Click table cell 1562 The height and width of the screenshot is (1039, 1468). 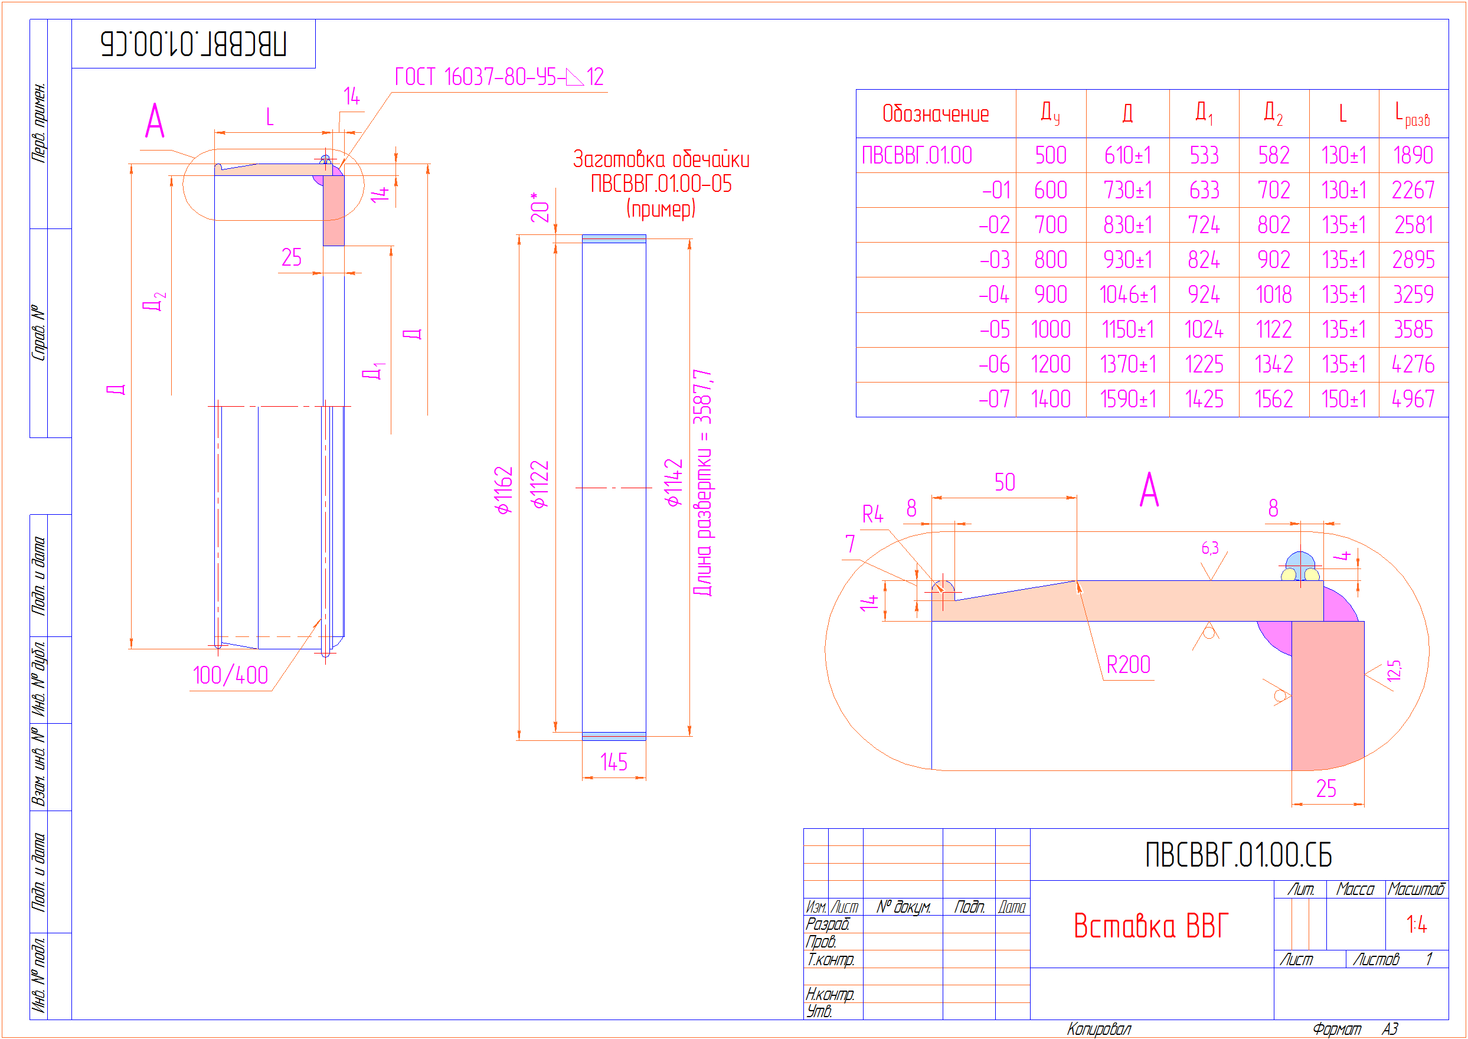click(x=1274, y=400)
